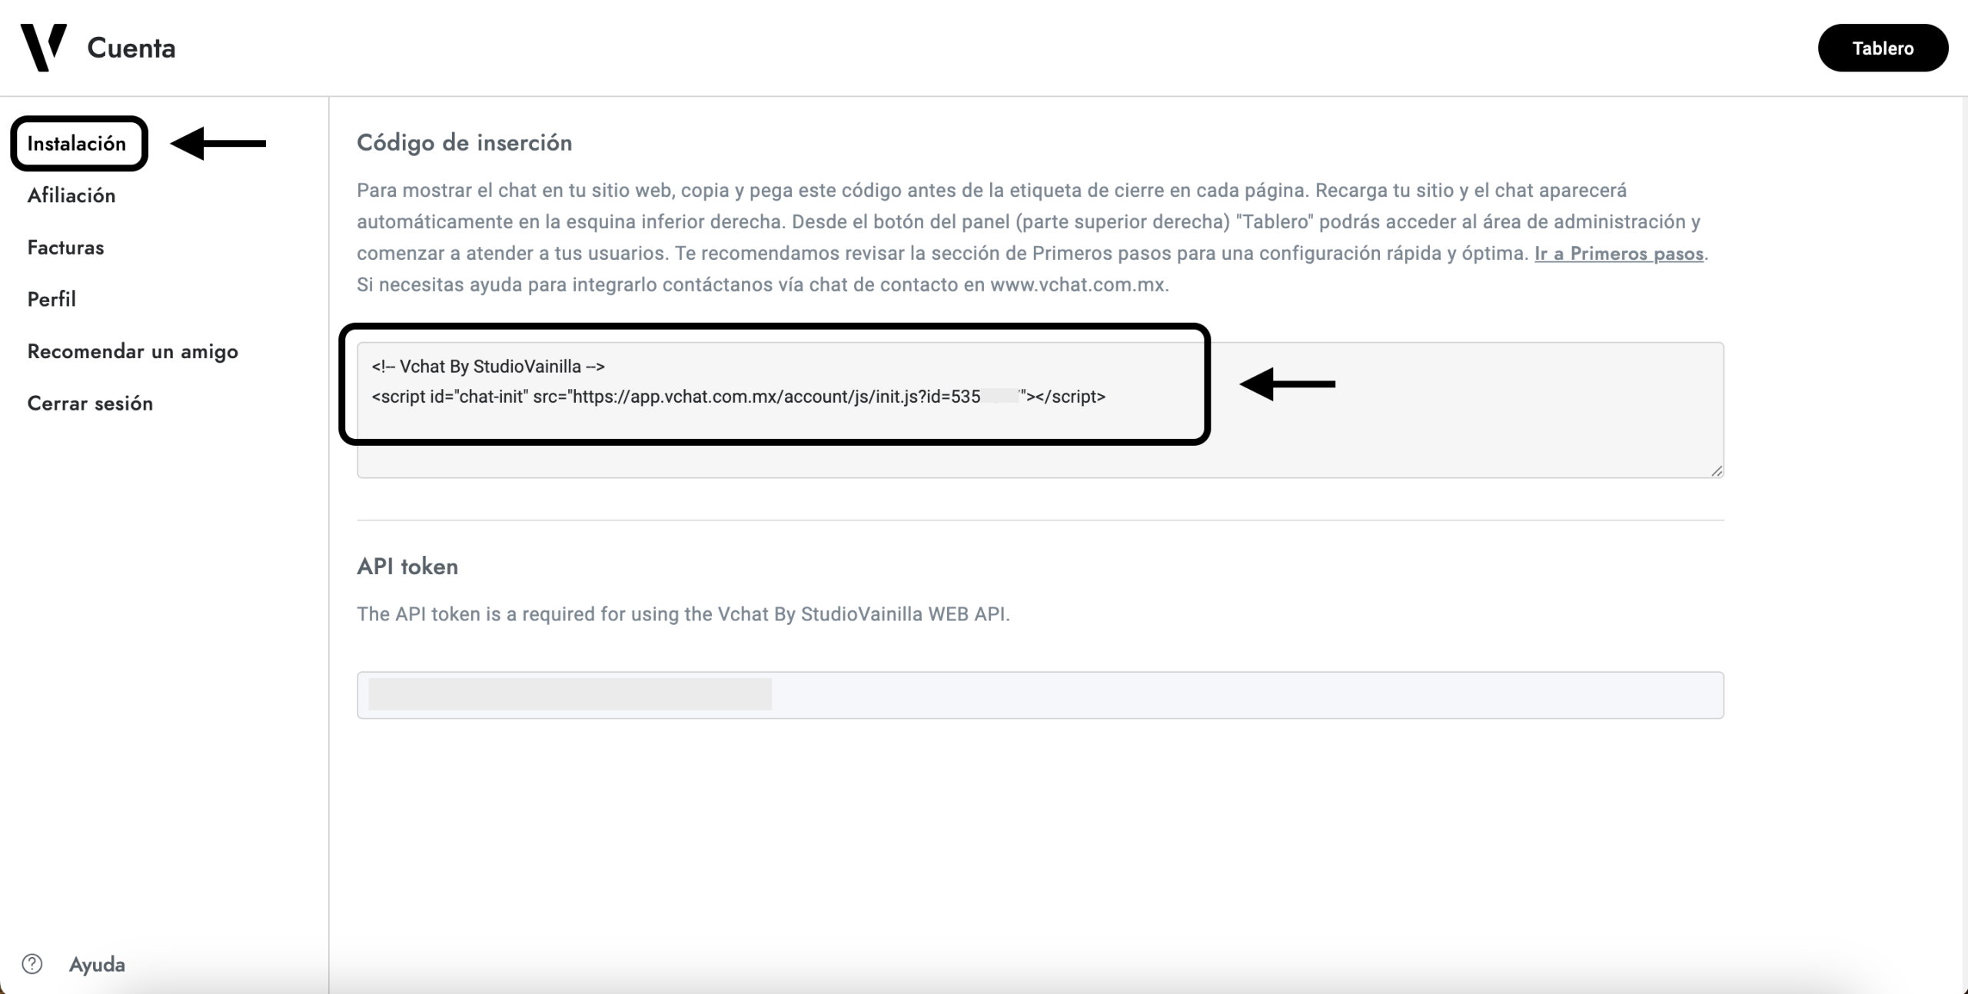Click the API token heading
Image resolution: width=1968 pixels, height=994 pixels.
[407, 567]
